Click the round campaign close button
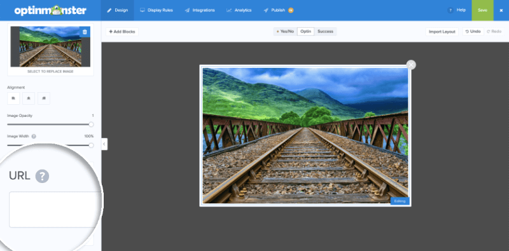Screen dimensions: 509x251 click(411, 65)
